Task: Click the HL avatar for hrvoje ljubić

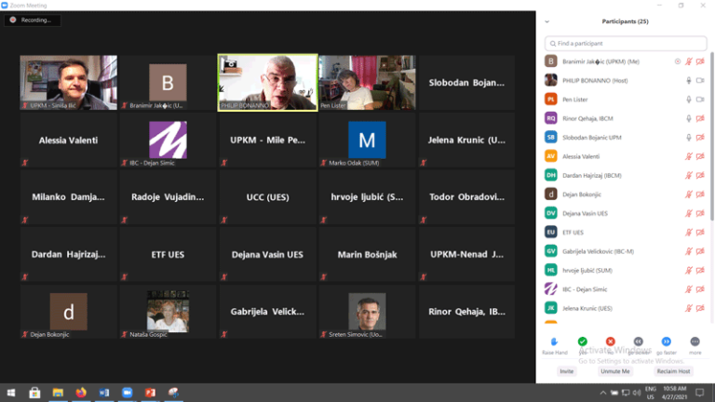Action: point(551,270)
